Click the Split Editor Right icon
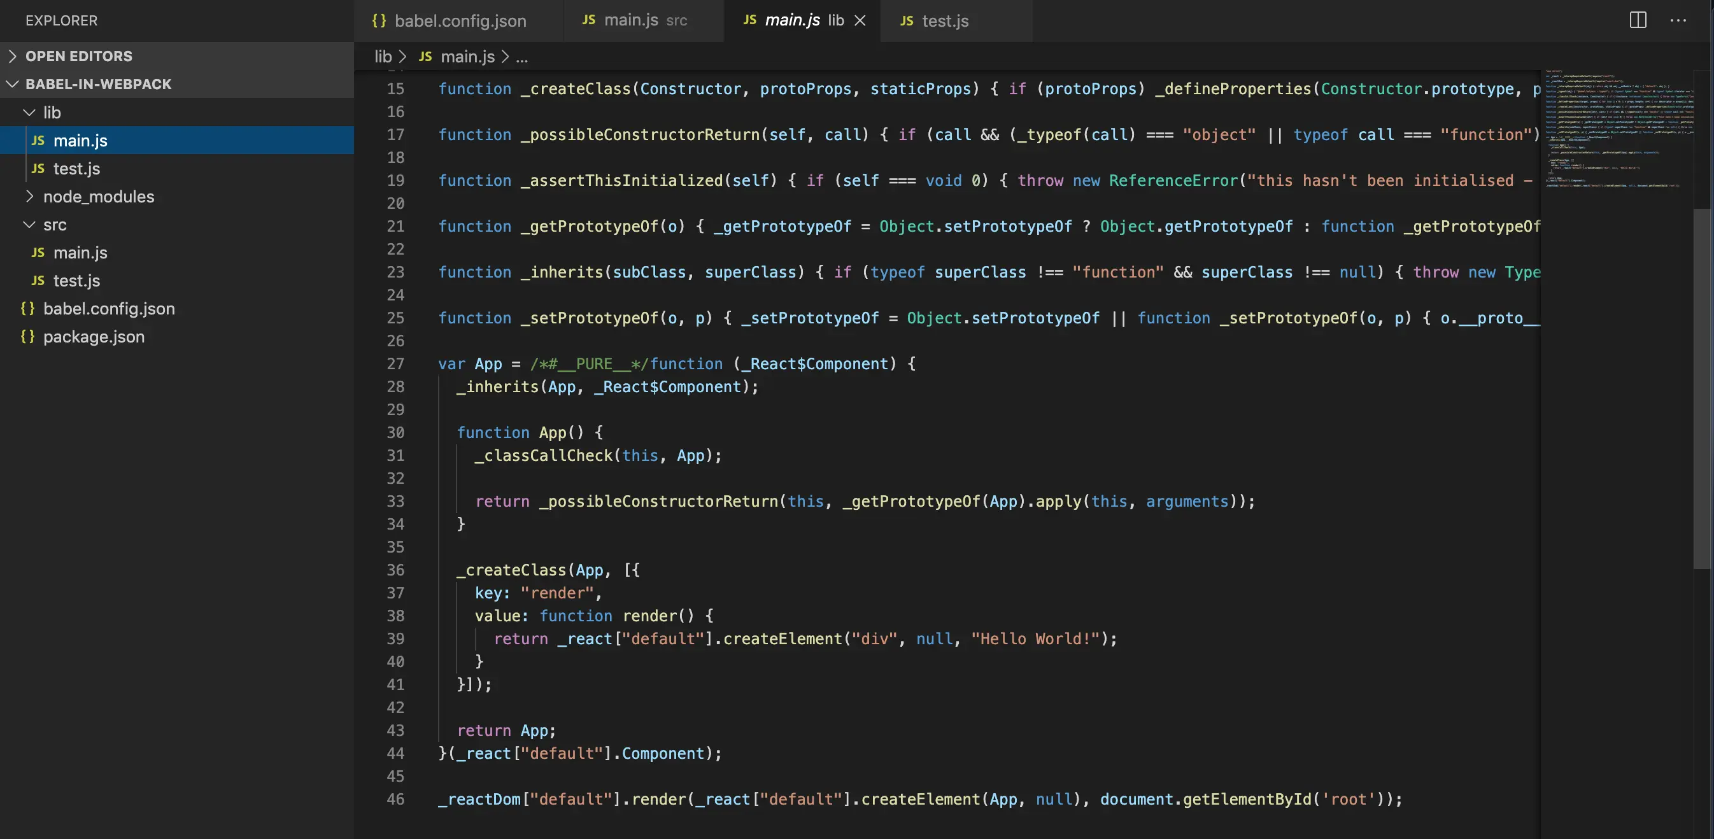1714x839 pixels. [x=1638, y=20]
